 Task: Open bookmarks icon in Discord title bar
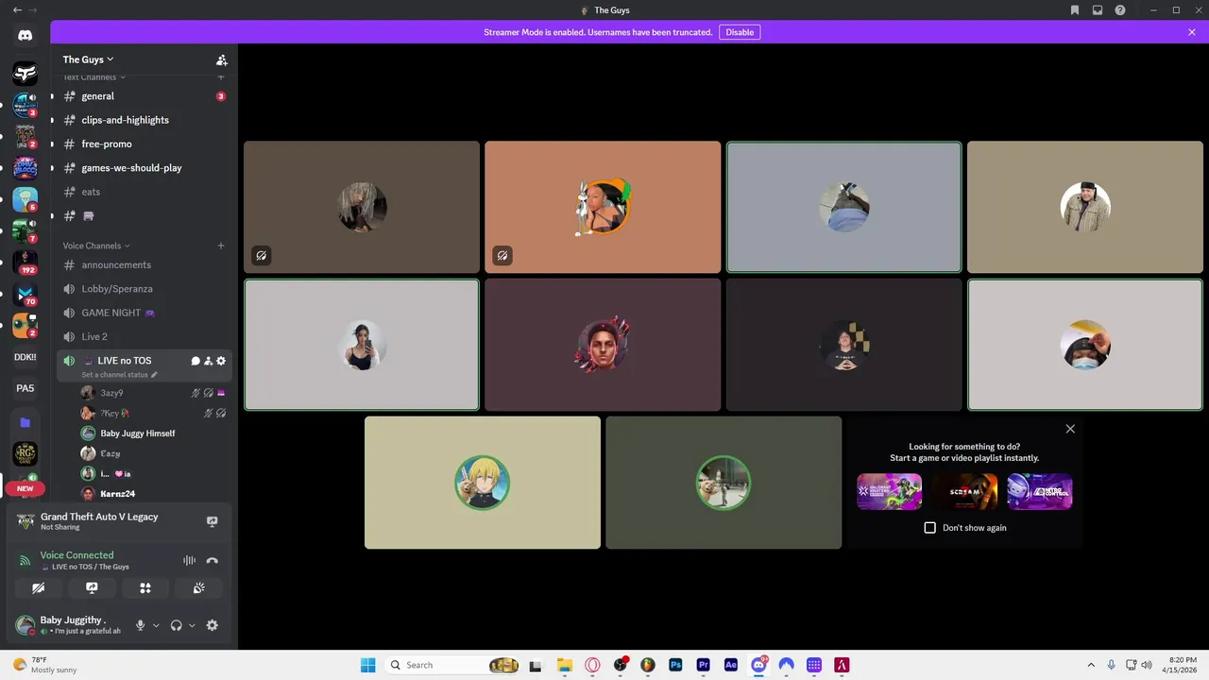(x=1075, y=10)
